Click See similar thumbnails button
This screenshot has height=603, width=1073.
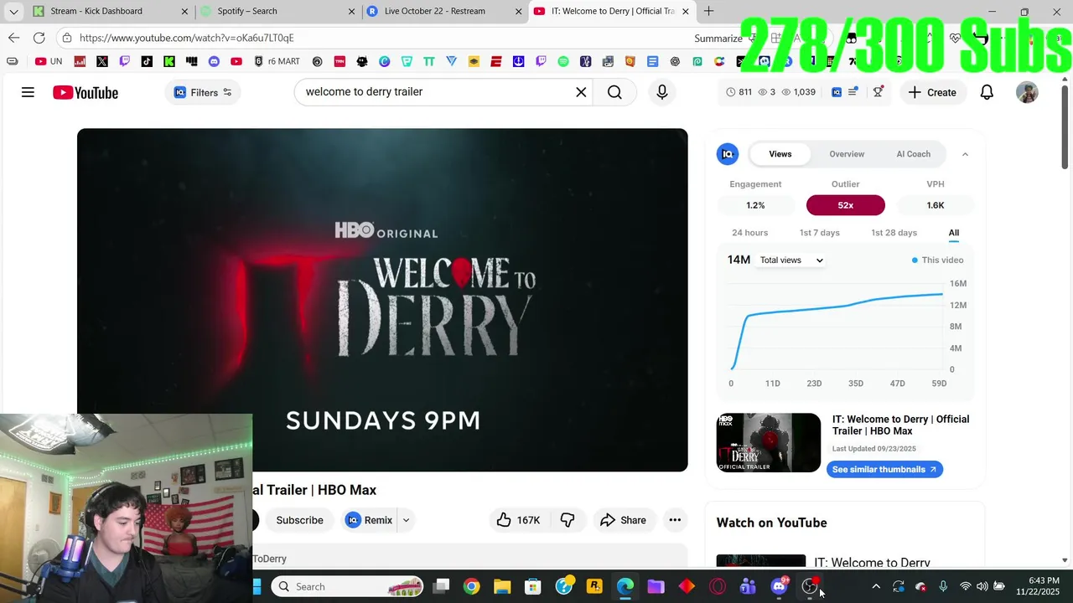tap(884, 470)
